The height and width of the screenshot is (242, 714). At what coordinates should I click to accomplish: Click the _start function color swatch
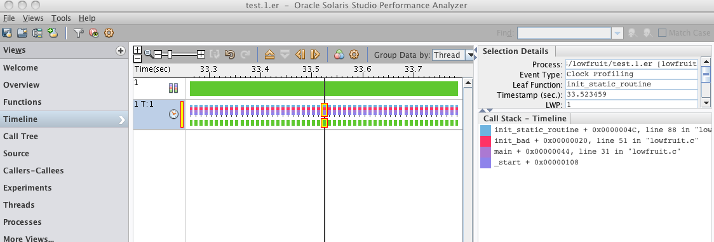485,163
